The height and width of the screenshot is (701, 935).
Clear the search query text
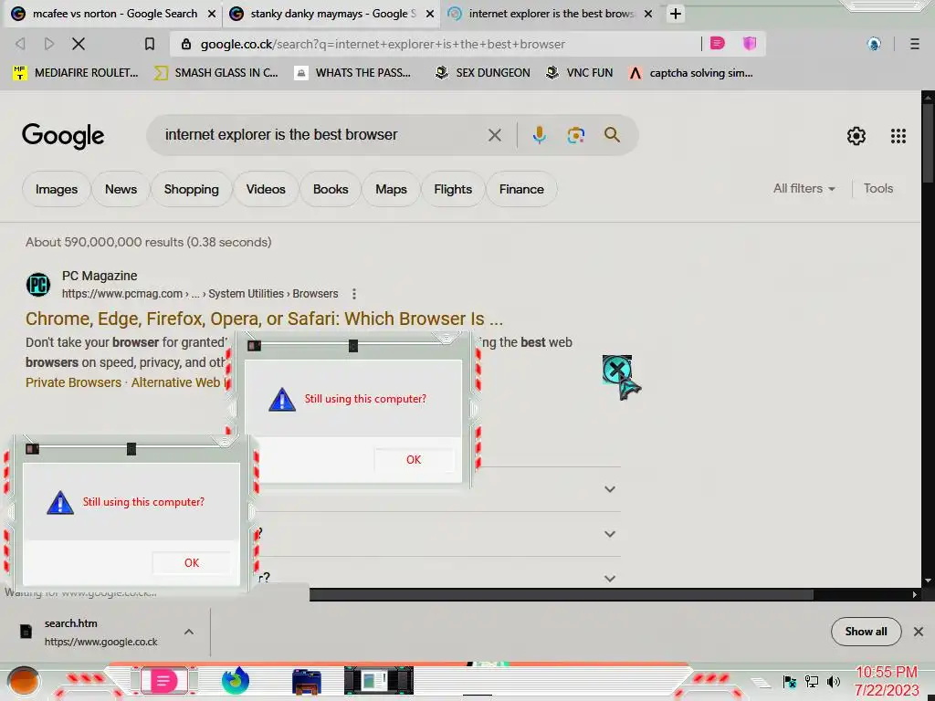(x=494, y=135)
